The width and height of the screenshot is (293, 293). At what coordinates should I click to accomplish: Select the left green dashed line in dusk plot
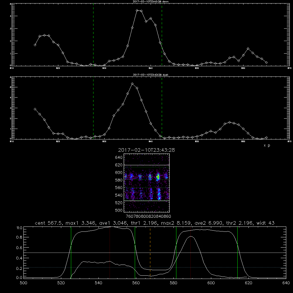point(93,108)
